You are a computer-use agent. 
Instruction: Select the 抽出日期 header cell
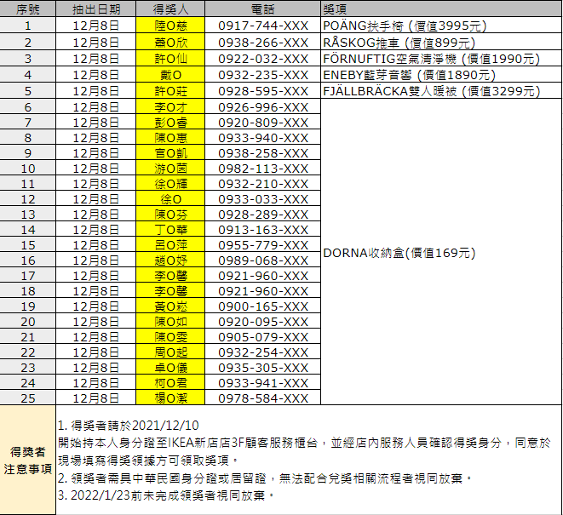[x=96, y=9]
